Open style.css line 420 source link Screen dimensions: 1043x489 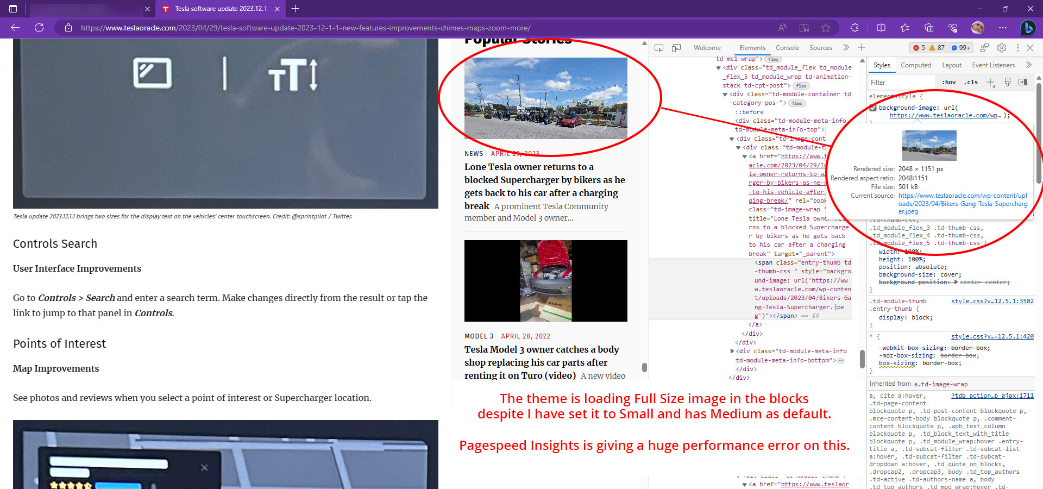click(992, 337)
